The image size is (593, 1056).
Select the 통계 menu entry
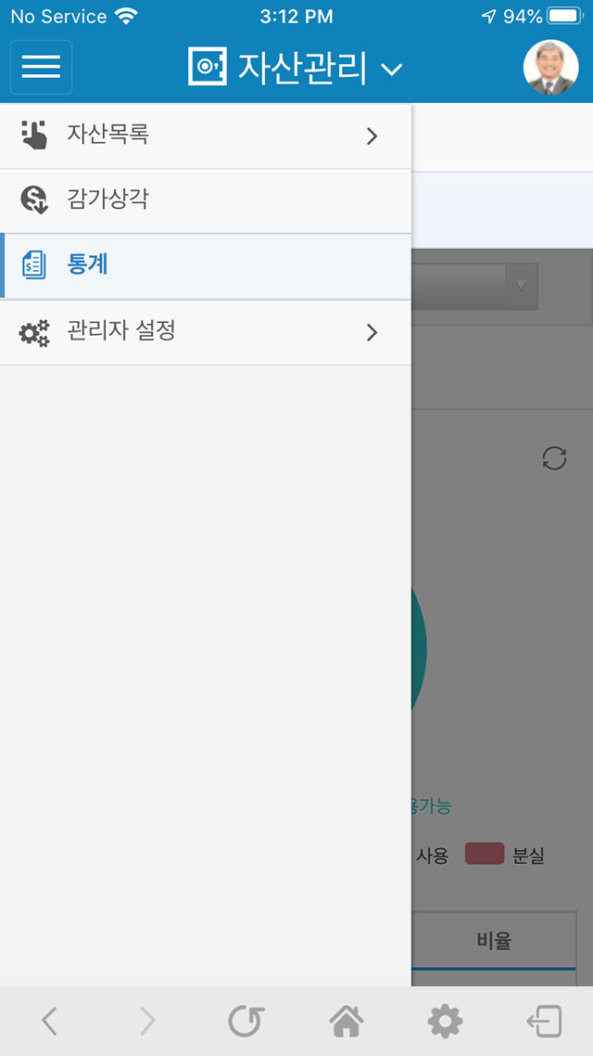(205, 266)
